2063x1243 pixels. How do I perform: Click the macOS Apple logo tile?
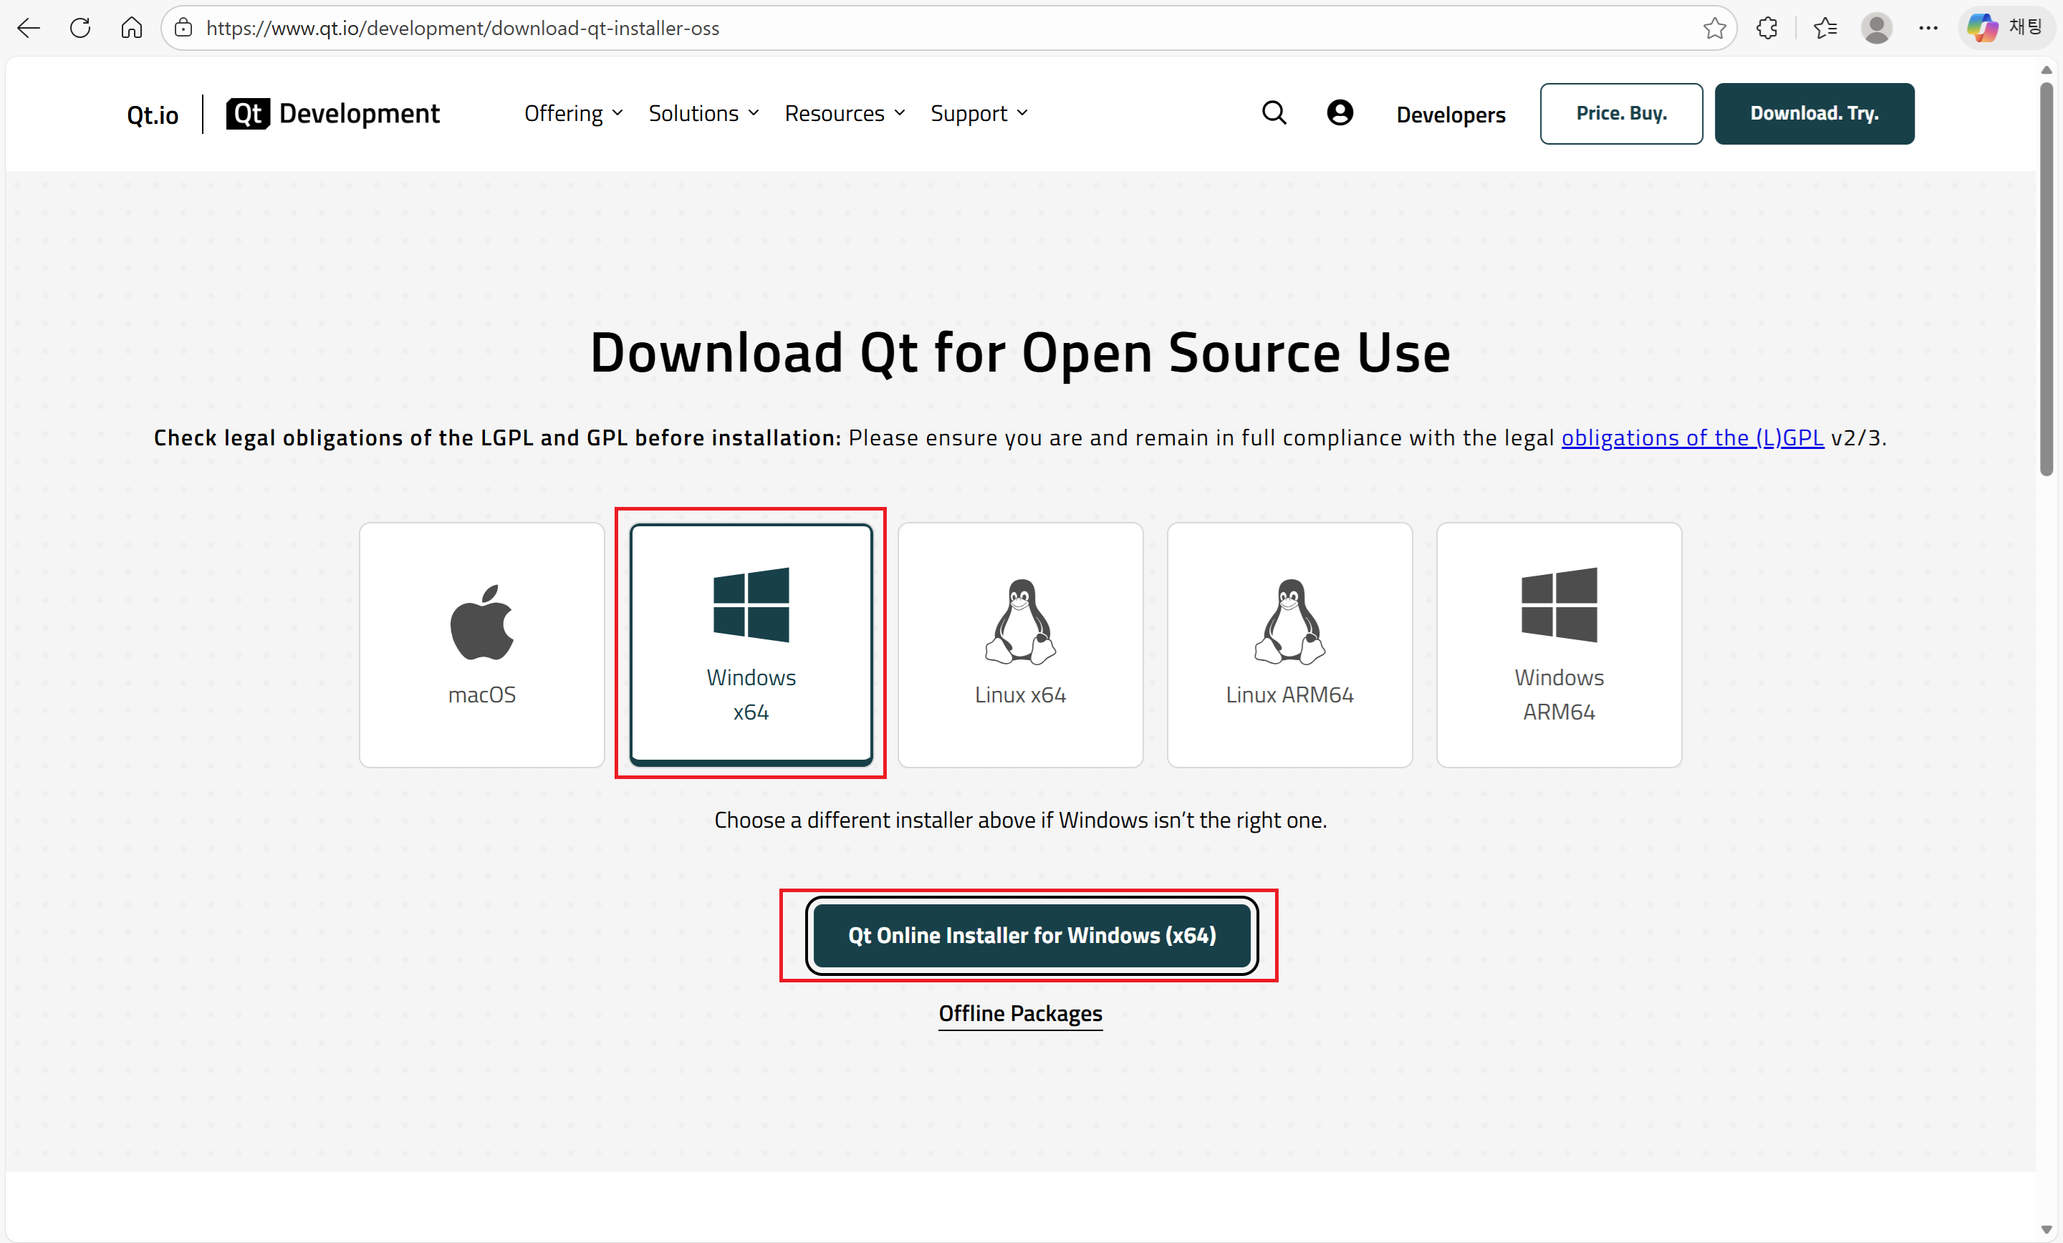pyautogui.click(x=481, y=623)
